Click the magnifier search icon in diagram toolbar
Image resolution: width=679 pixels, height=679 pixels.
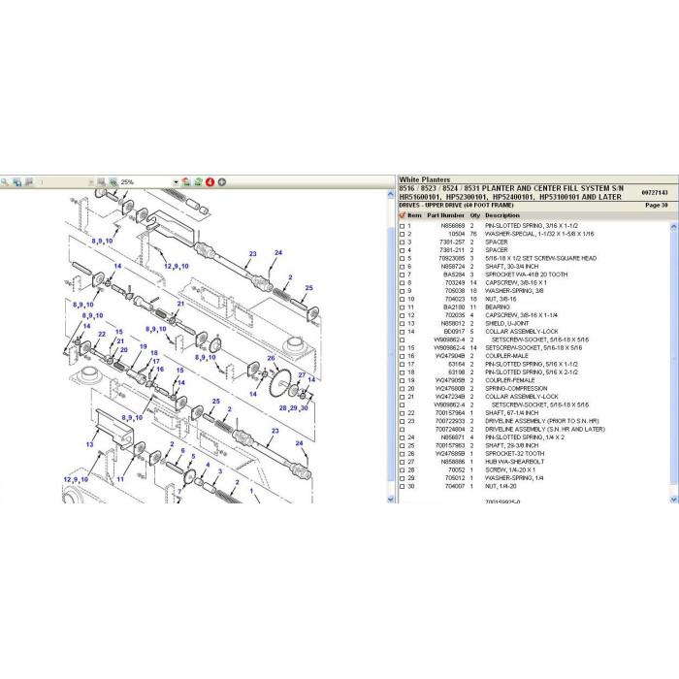tap(5, 182)
